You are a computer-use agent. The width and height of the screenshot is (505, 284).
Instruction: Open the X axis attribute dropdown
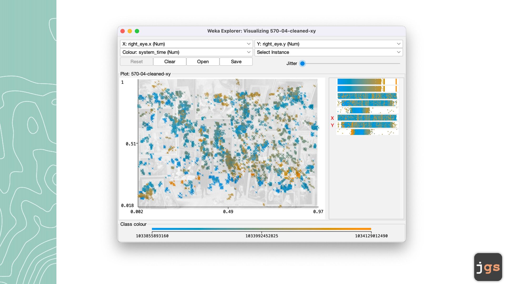186,44
